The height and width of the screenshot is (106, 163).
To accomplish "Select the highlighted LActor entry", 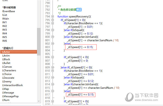I will point(18,52).
